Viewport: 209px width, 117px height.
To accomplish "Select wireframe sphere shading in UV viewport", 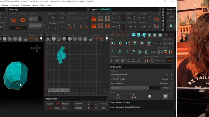I will click(x=59, y=39).
